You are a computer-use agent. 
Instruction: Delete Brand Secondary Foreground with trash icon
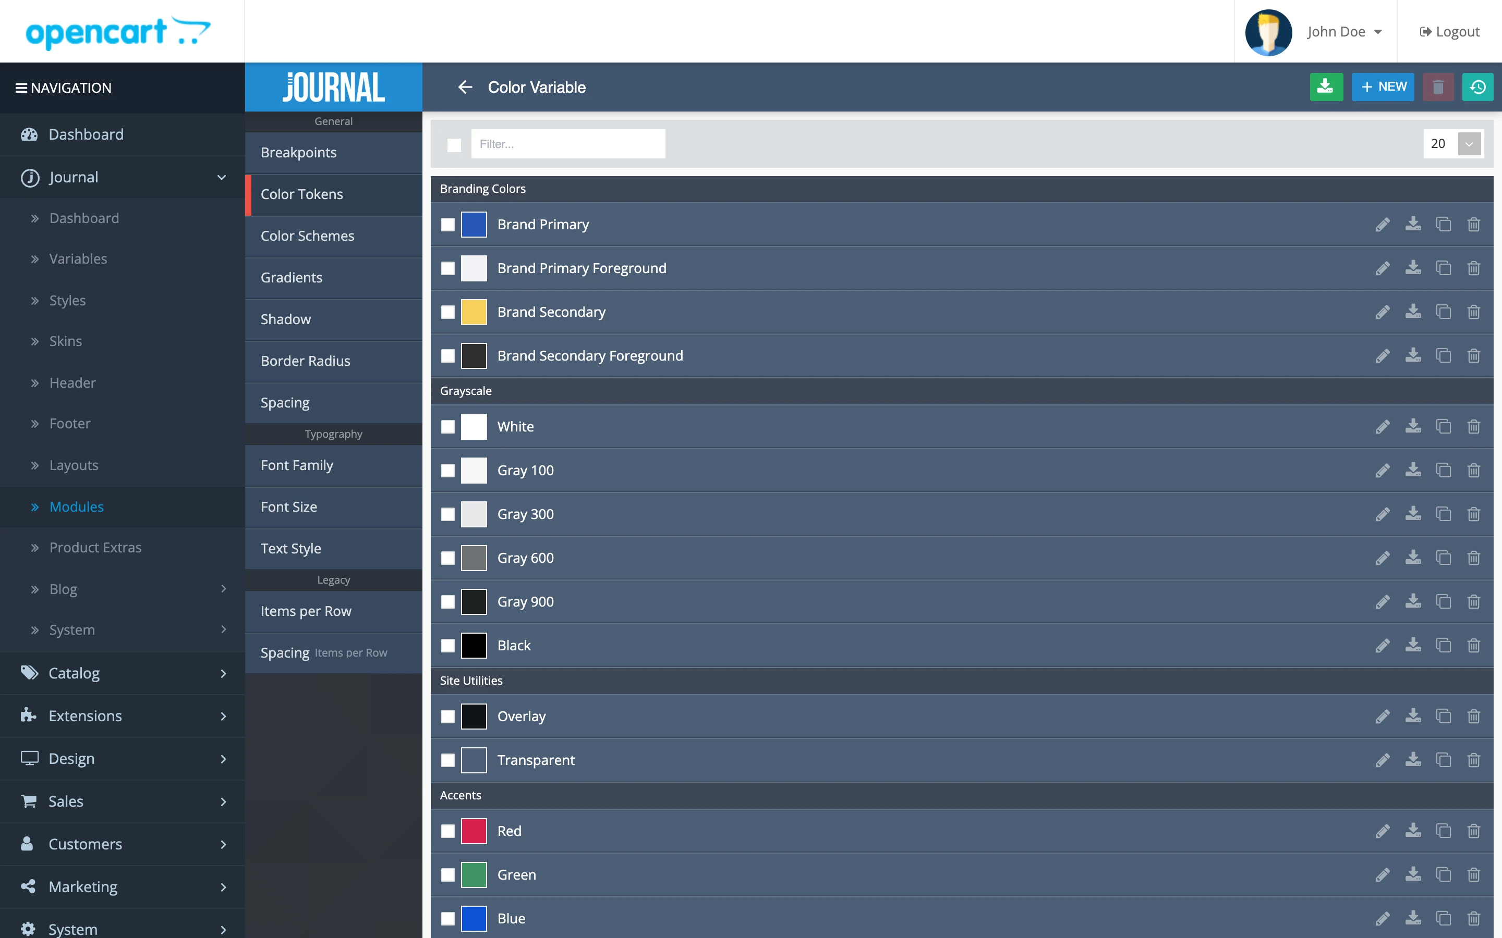[1474, 355]
